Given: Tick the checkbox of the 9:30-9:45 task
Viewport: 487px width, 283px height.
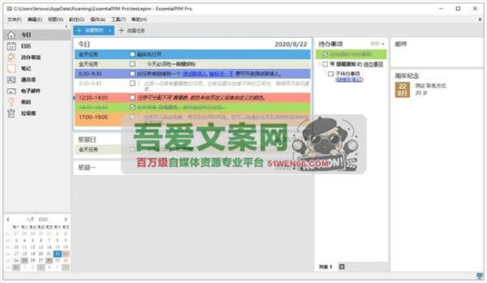Looking at the screenshot, I should coord(133,83).
